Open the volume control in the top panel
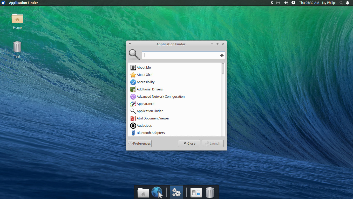353x199 pixels. coord(286,3)
